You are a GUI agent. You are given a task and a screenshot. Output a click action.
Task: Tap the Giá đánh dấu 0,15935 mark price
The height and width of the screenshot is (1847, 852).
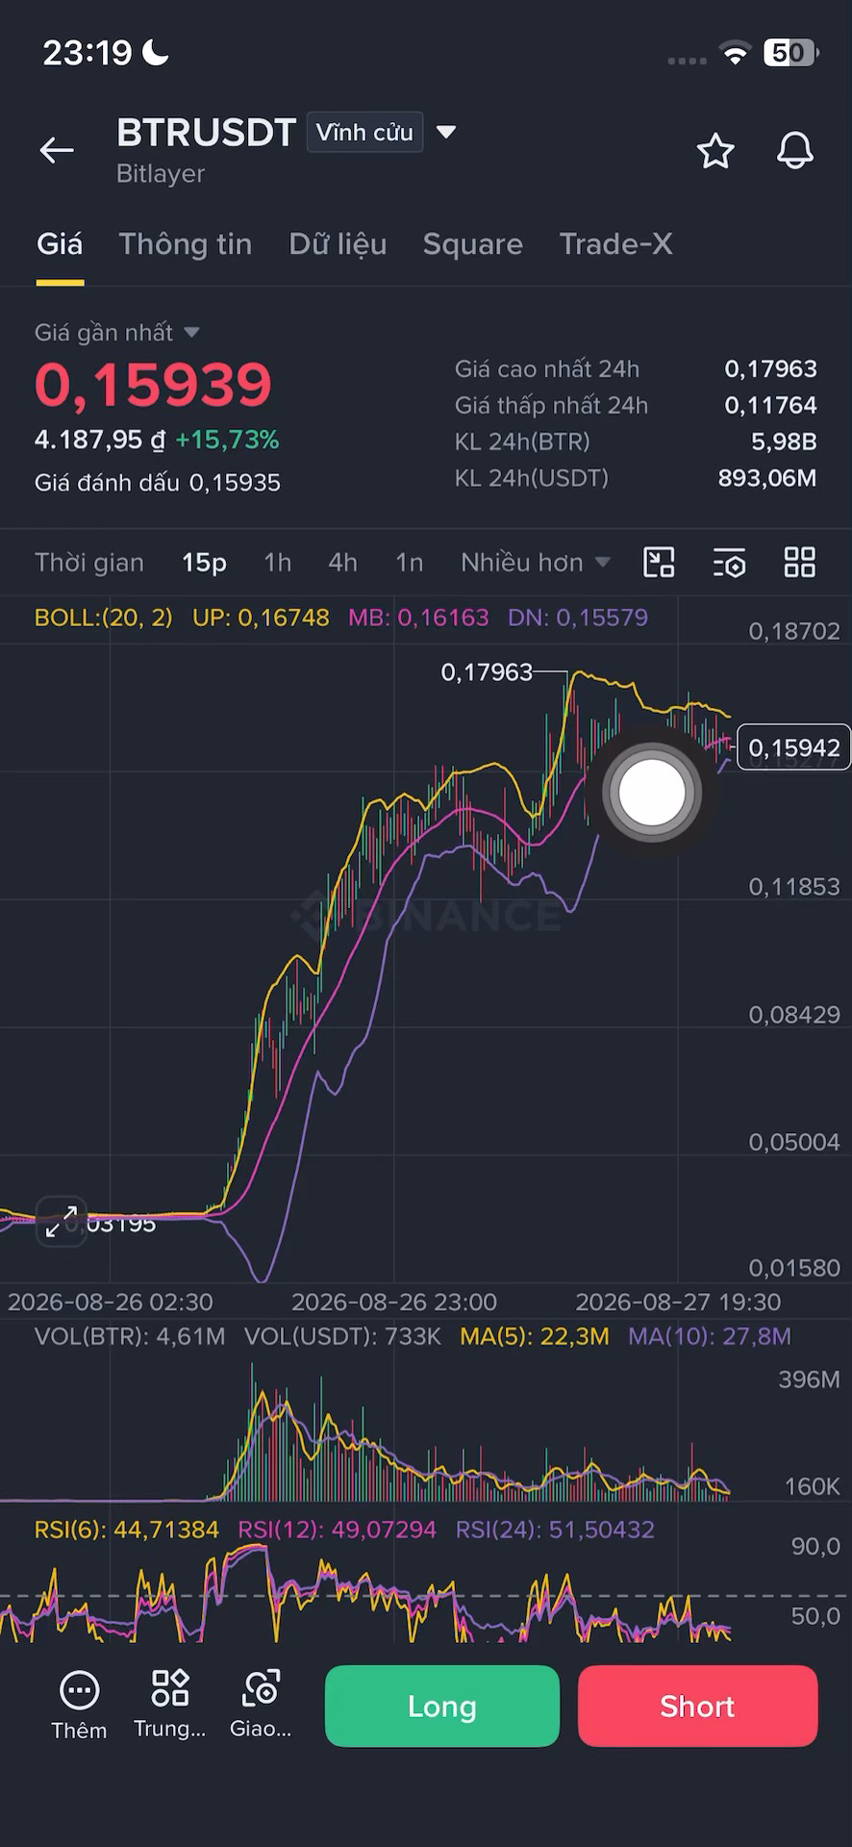coord(158,483)
